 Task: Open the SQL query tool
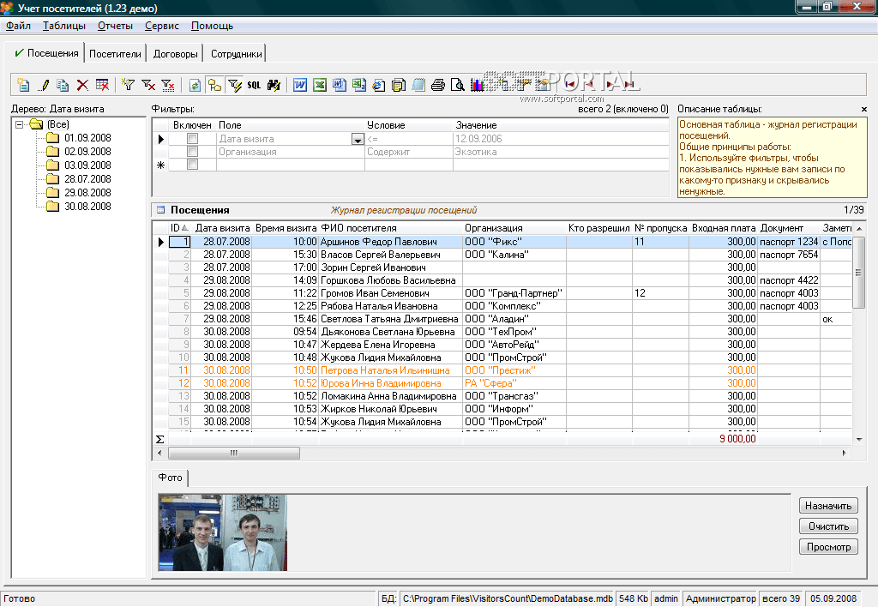254,85
